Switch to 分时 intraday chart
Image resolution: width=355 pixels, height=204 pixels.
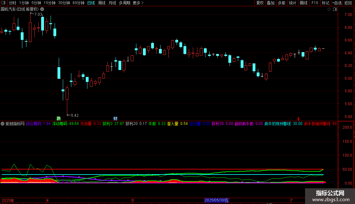(13, 3)
